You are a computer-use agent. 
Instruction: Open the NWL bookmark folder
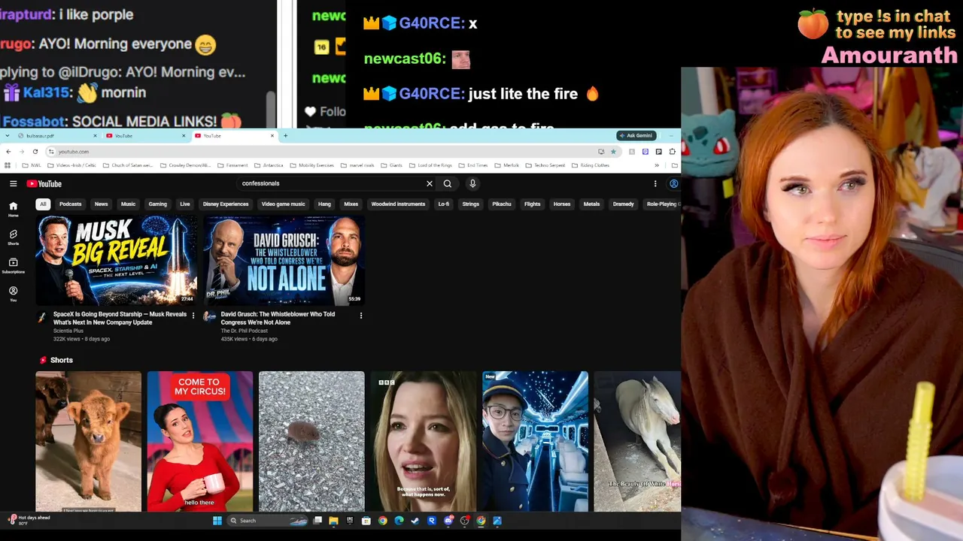pos(32,165)
